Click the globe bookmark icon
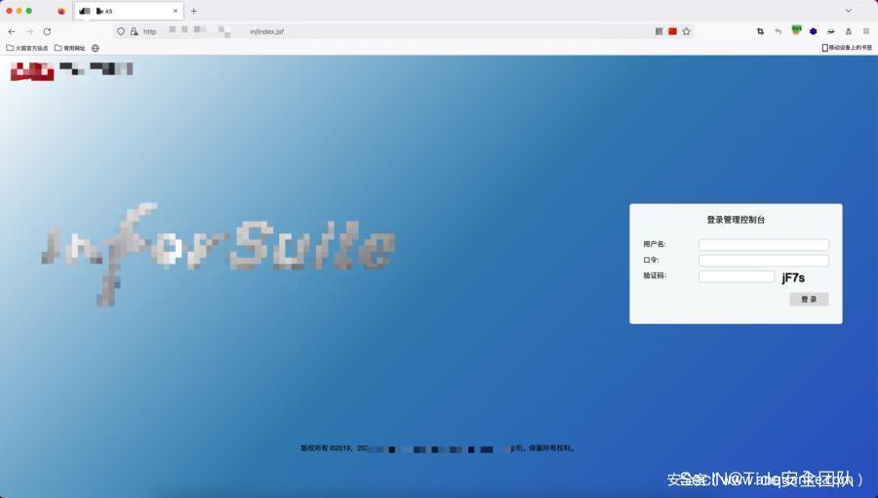Viewport: 878px width, 498px height. [96, 48]
